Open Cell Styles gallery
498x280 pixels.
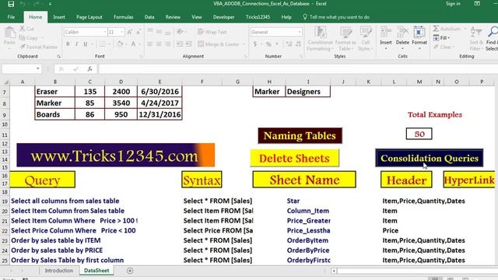click(x=365, y=38)
